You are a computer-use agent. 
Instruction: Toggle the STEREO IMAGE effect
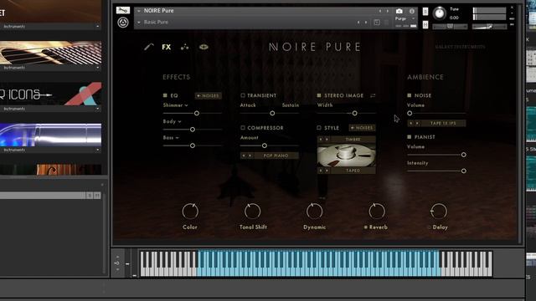pyautogui.click(x=319, y=95)
